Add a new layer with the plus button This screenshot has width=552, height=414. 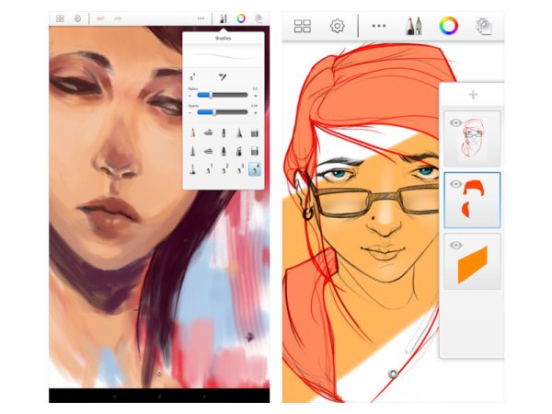pyautogui.click(x=473, y=95)
